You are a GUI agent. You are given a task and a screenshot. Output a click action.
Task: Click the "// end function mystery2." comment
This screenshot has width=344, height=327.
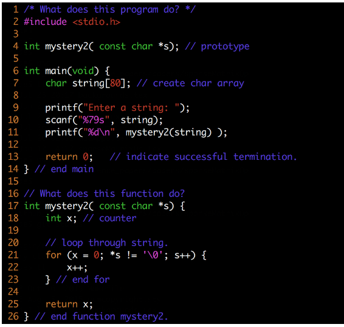coord(101,317)
